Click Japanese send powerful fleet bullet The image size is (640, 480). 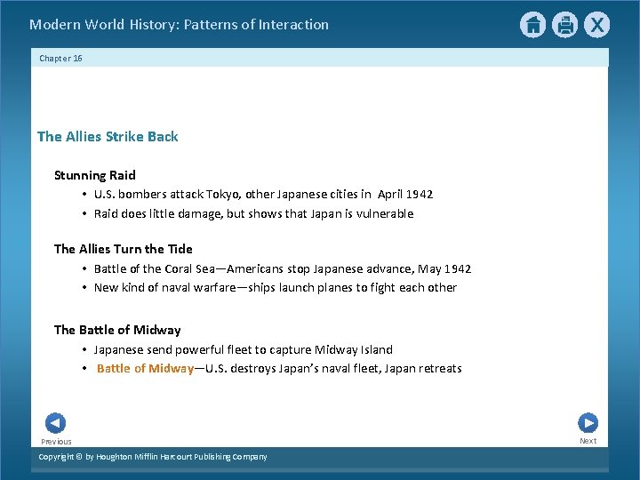pos(244,350)
